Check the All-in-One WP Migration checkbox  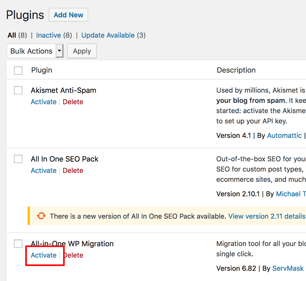[x=18, y=244]
